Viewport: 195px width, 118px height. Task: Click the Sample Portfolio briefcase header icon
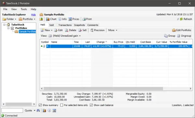tap(41, 15)
